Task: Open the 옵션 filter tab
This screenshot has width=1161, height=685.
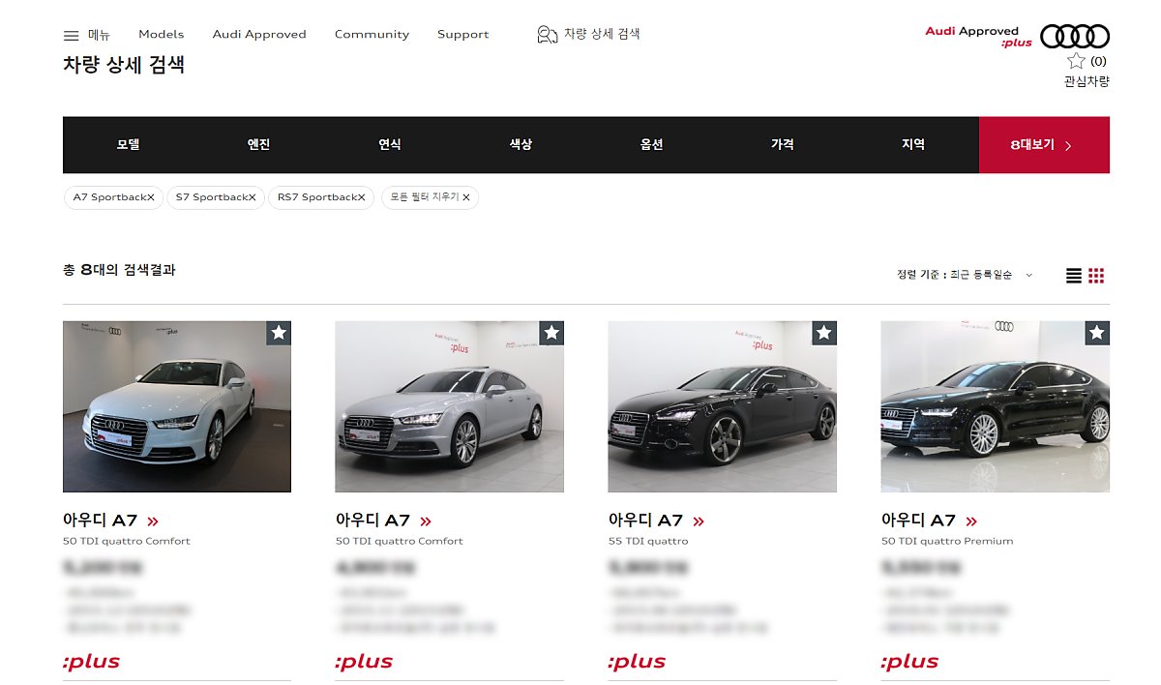Action: pyautogui.click(x=652, y=145)
